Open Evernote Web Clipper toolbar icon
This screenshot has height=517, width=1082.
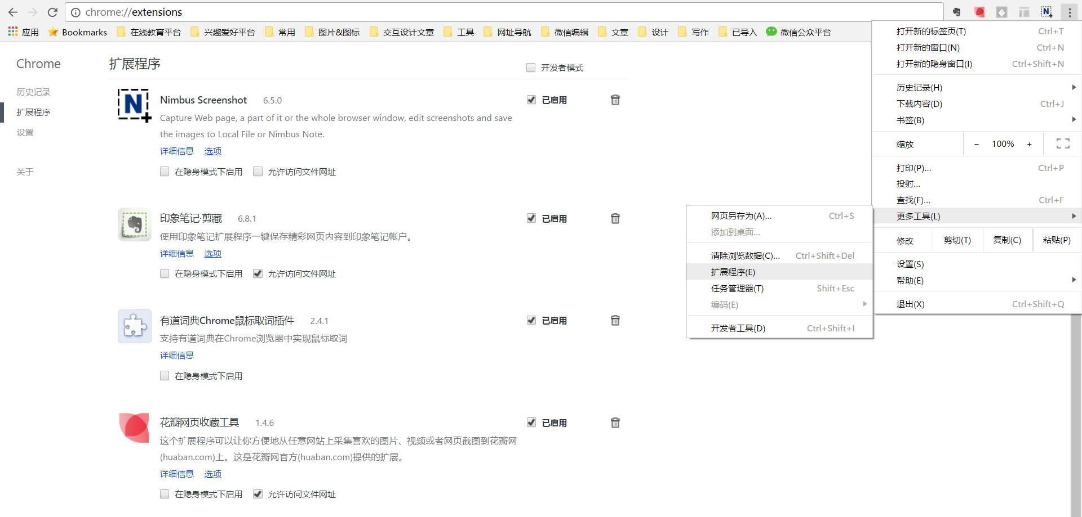[x=956, y=11]
